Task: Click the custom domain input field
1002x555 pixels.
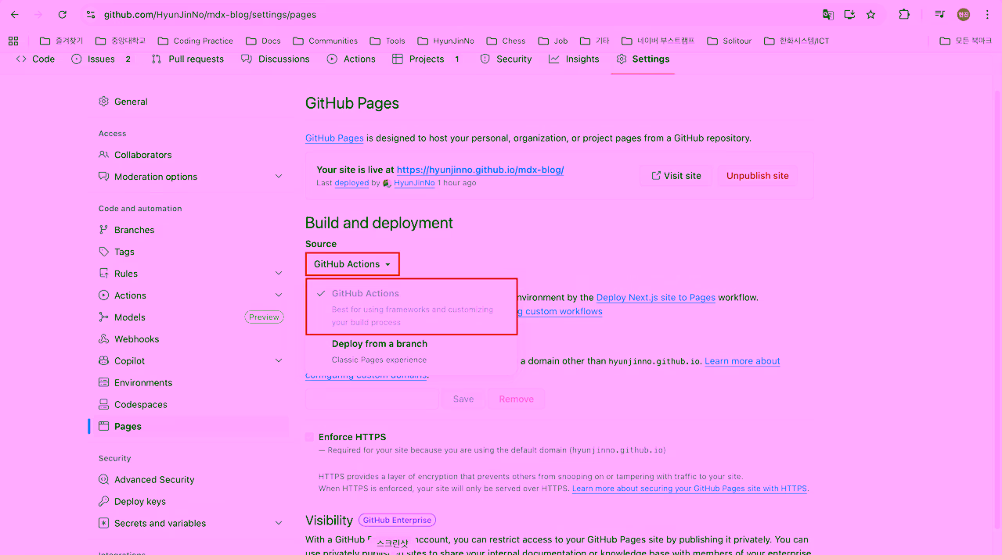Action: [x=371, y=399]
